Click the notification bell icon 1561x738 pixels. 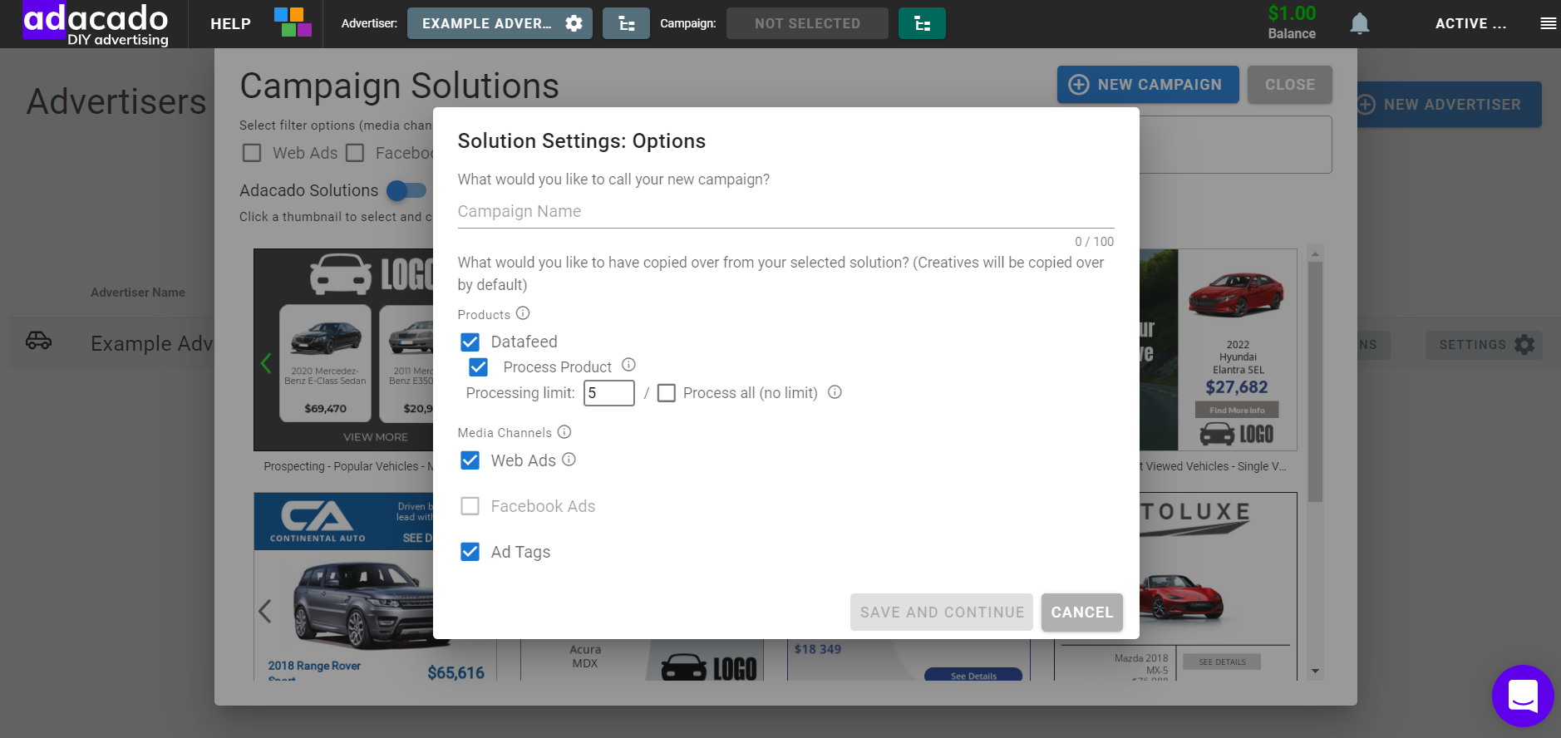coord(1359,23)
